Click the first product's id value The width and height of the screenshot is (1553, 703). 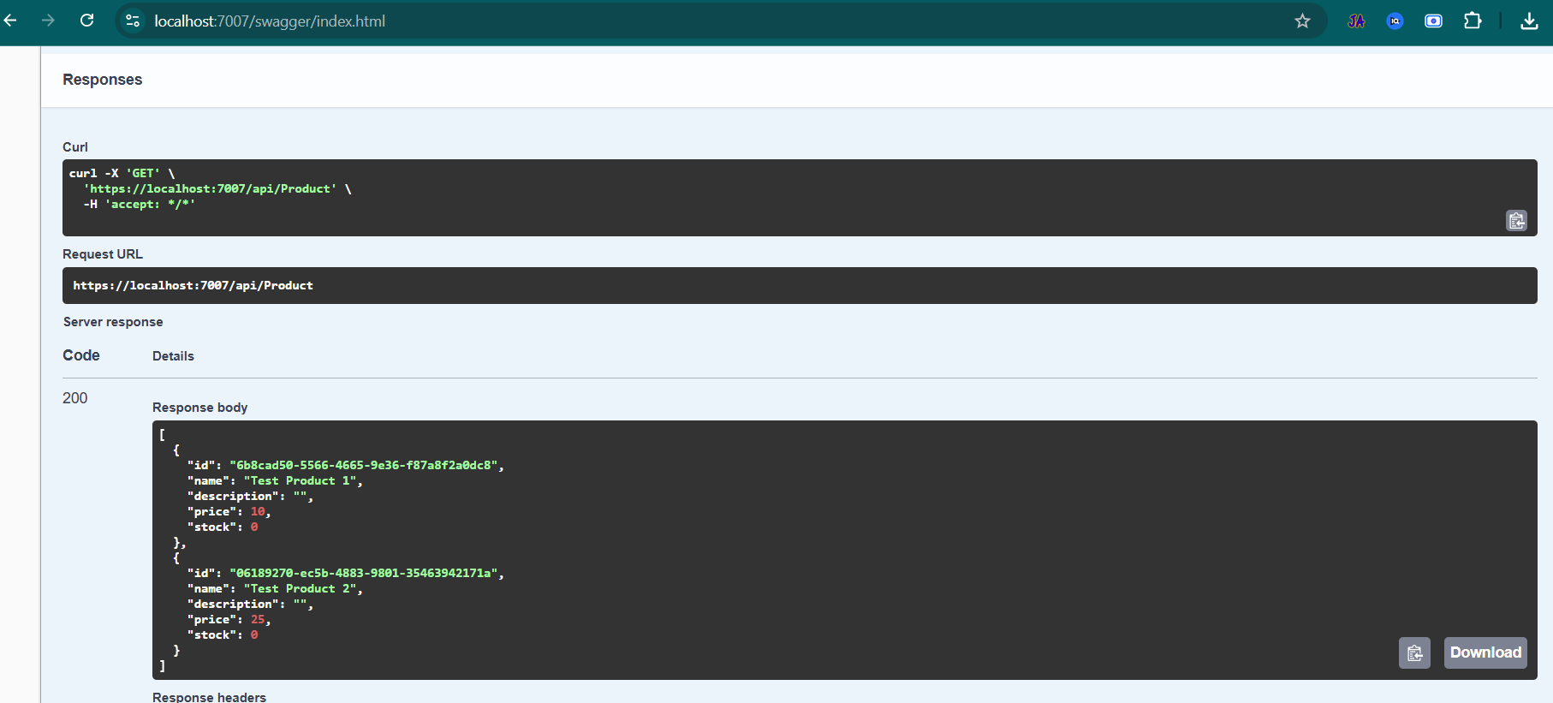pos(363,466)
